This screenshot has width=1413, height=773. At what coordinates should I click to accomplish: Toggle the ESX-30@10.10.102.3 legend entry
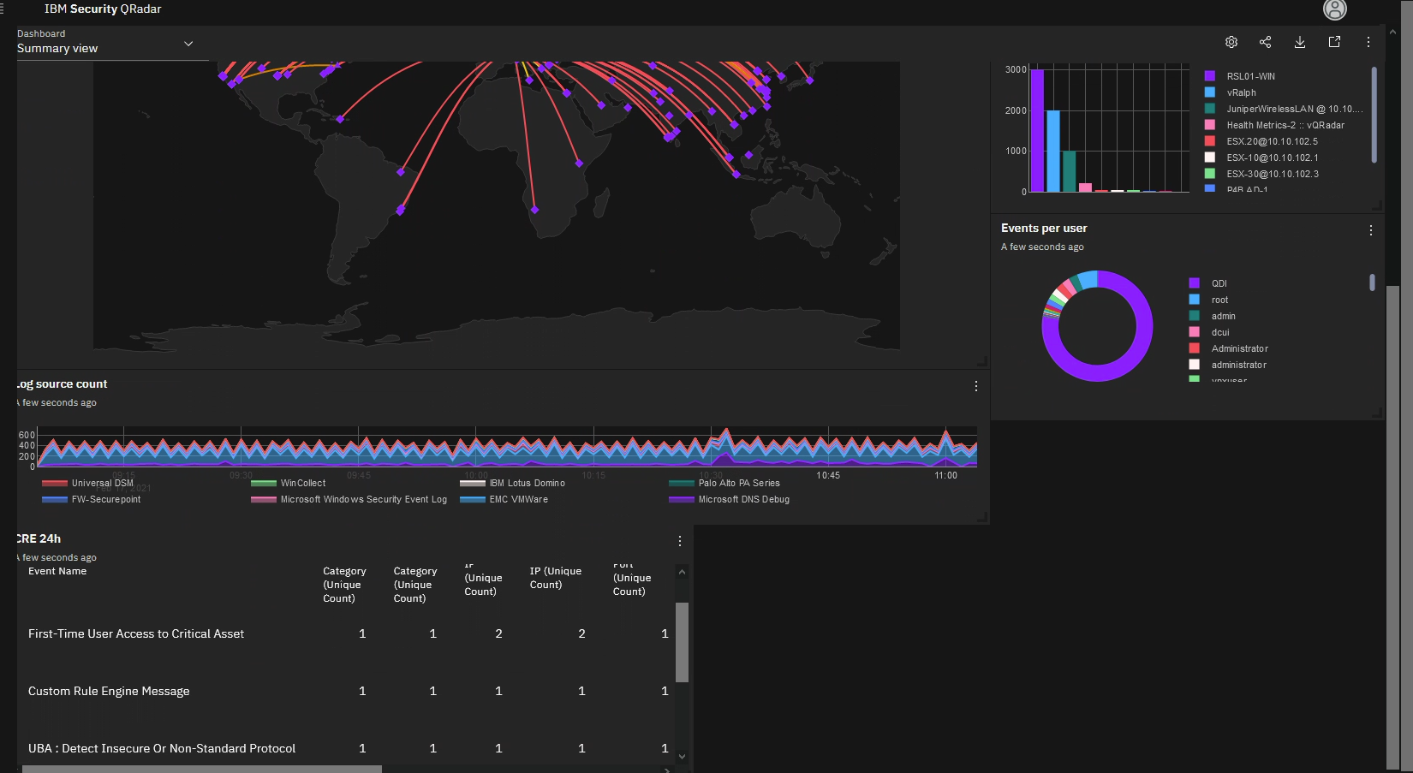[x=1261, y=174]
